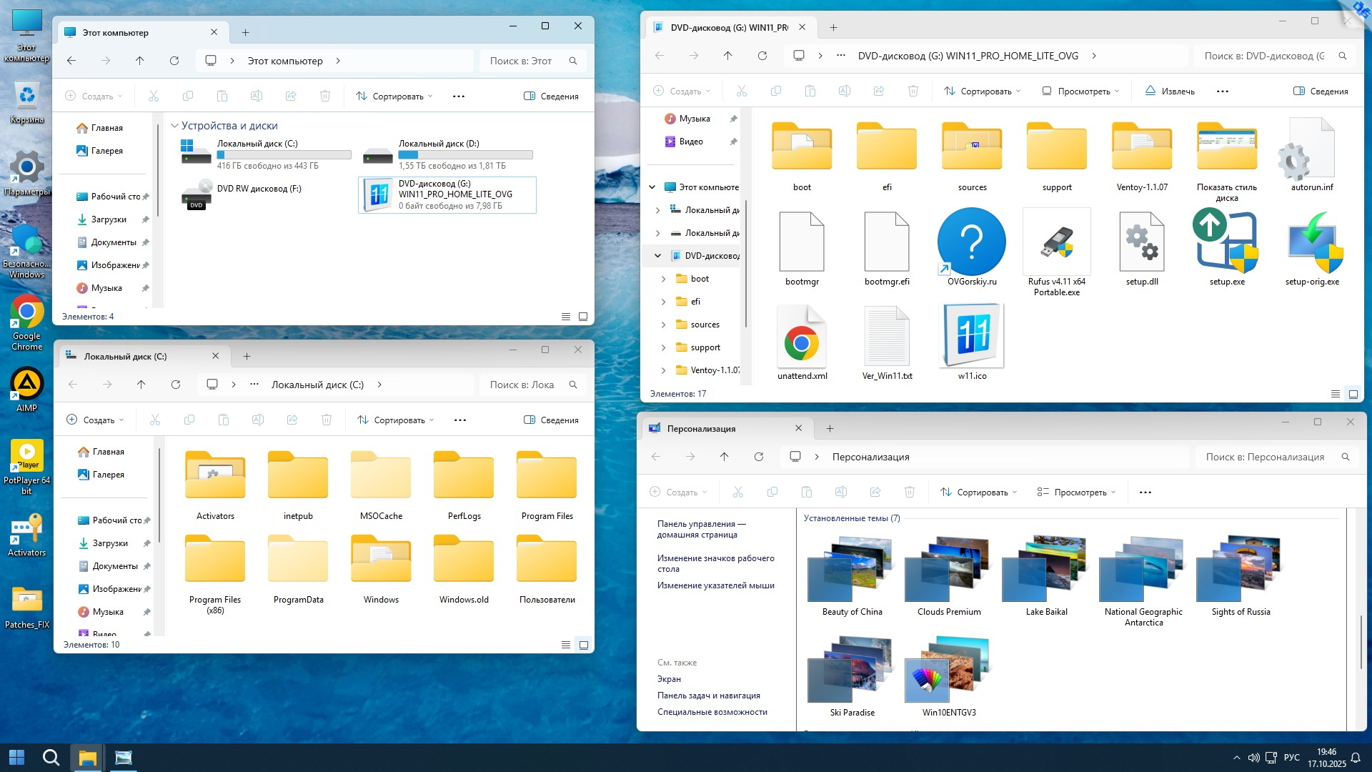Image resolution: width=1372 pixels, height=772 pixels.
Task: Click the Извлечь eject toolbar button
Action: point(1169,91)
